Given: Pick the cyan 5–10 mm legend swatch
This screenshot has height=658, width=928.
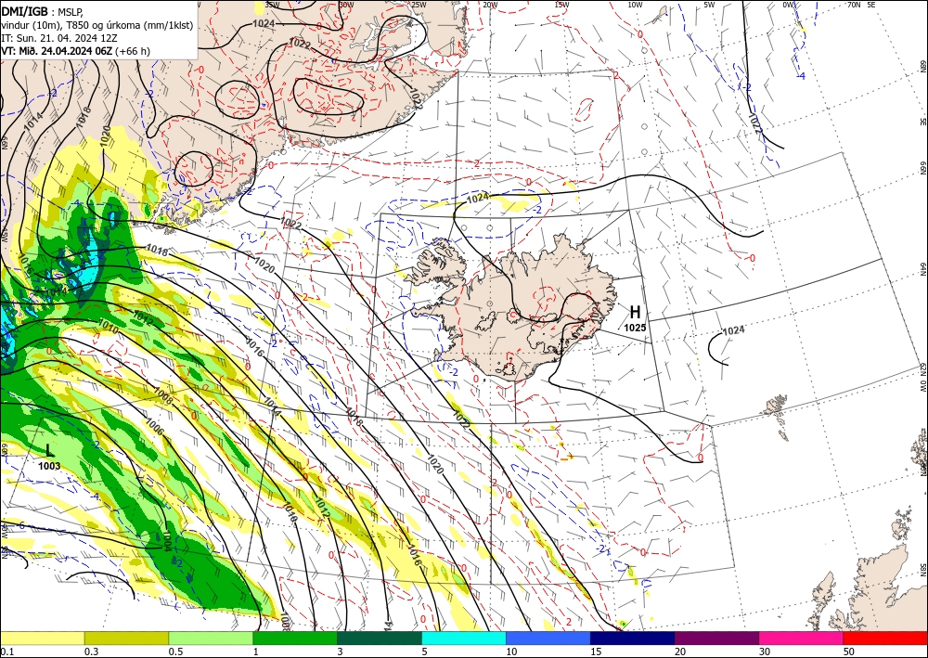Looking at the screenshot, I should [464, 639].
